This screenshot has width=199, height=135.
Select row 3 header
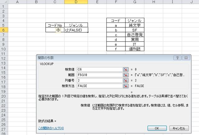(4, 16)
